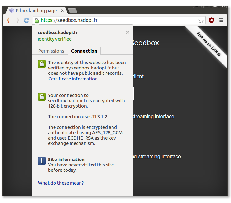Viewport: 231px width, 203px height.
Task: Open the uBlock Origin extension icon
Action: [x=211, y=20]
